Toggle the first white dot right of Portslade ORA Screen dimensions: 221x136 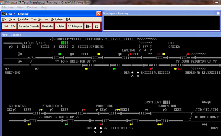(95, 128)
